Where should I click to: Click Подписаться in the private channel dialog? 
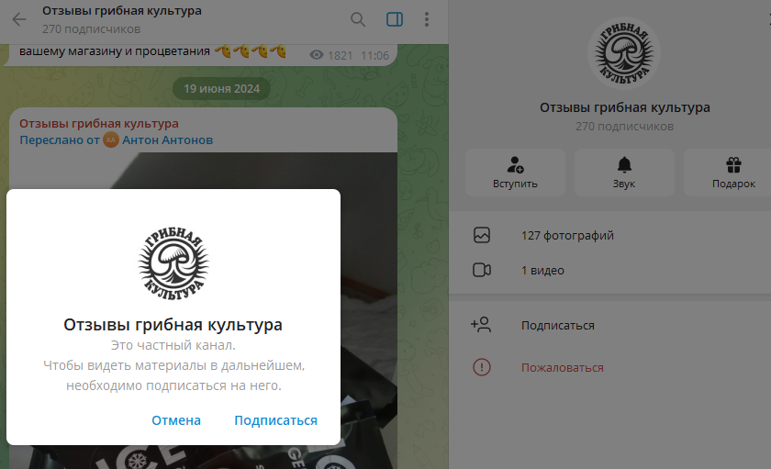tap(276, 420)
